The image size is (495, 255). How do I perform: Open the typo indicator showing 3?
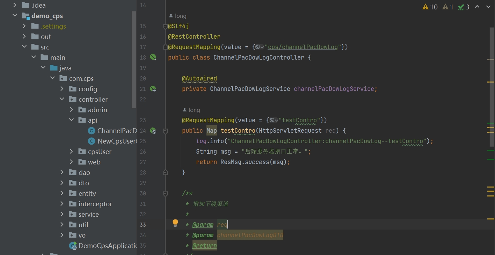point(464,7)
